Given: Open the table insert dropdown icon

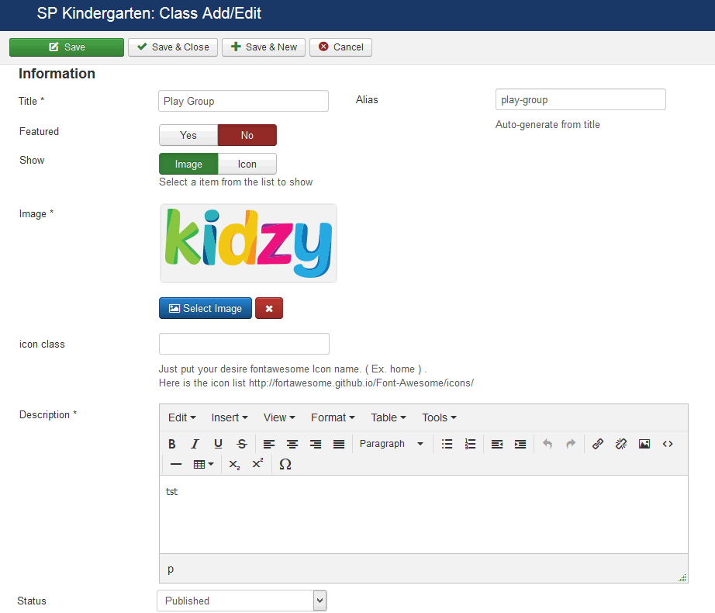Looking at the screenshot, I should (x=204, y=464).
